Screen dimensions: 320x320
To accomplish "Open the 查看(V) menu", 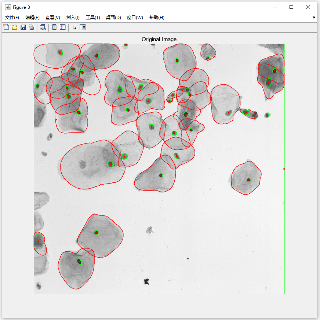I will [52, 18].
